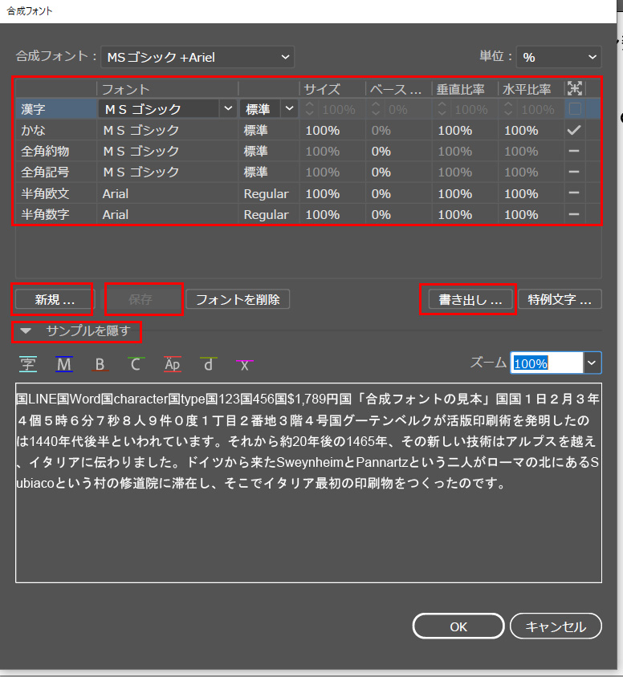Screen dimensions: 623x677
Task: Open the 特例文字... button
Action: (560, 299)
